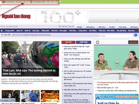Open Tuyên án vụ lừa đảo Agribank link
The width and height of the screenshot is (139, 104).
point(116,91)
